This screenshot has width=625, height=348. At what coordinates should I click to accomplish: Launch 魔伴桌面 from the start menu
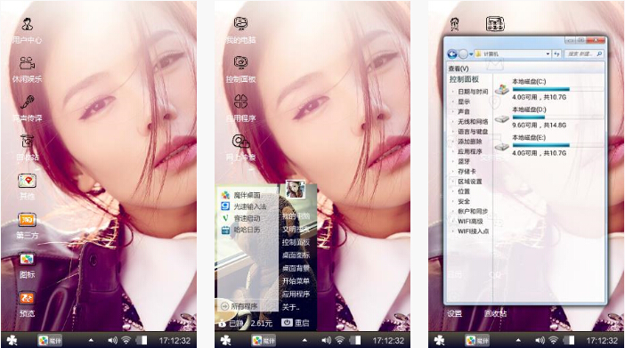tap(240, 195)
